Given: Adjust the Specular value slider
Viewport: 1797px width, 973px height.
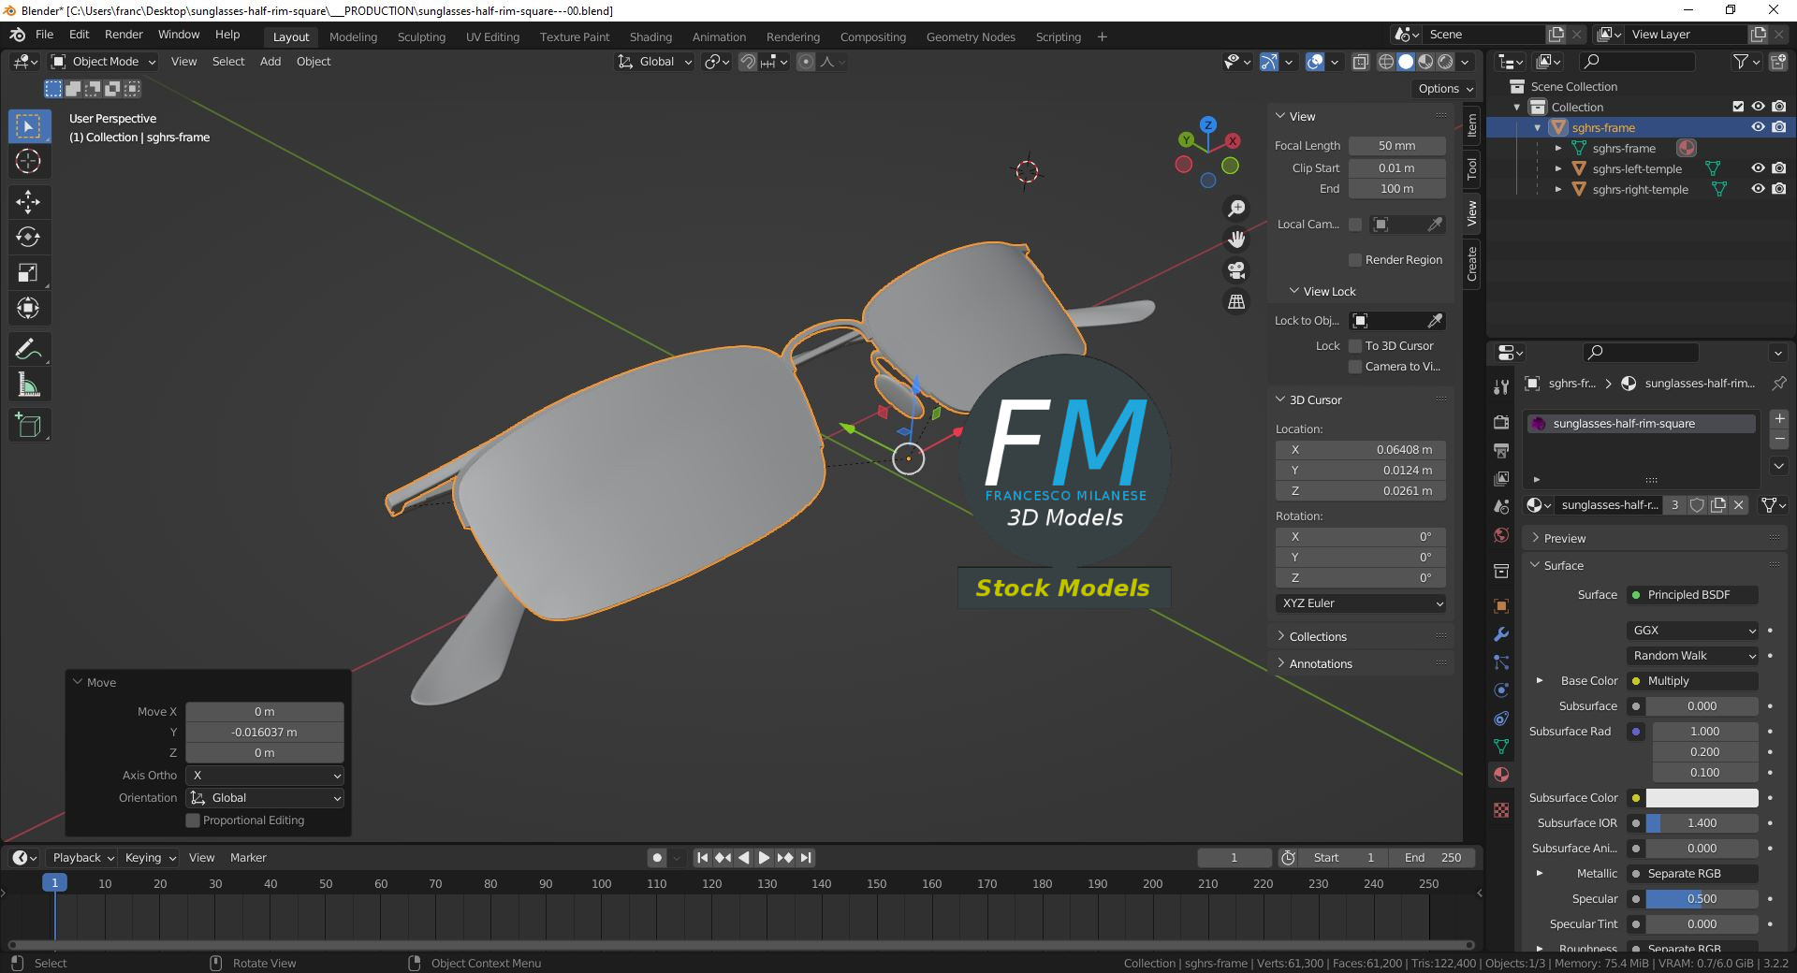Looking at the screenshot, I should pos(1702,899).
